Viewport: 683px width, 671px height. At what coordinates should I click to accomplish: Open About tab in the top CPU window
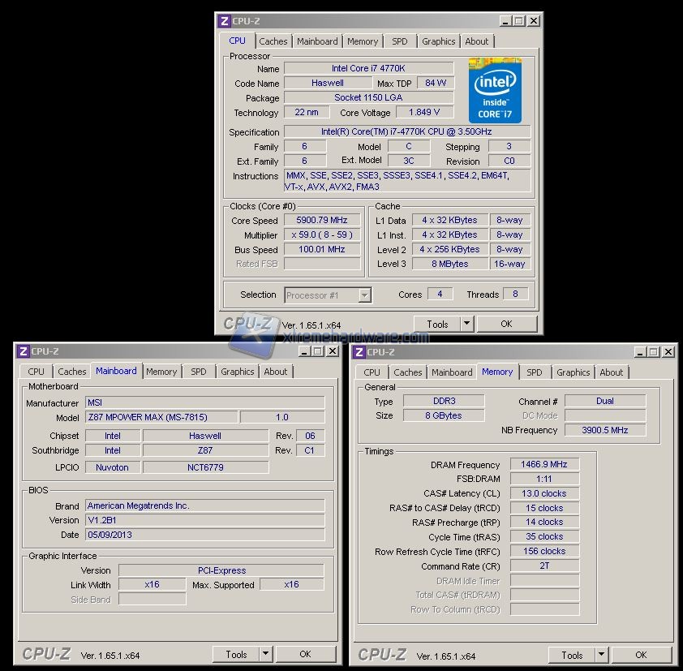476,41
